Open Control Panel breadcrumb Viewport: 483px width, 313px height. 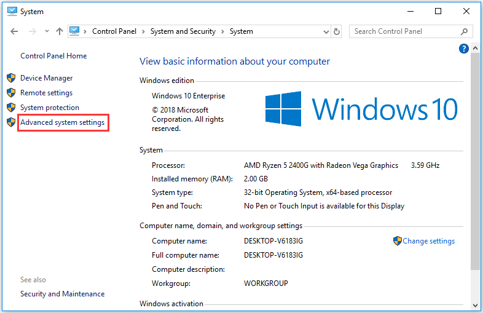tap(114, 31)
